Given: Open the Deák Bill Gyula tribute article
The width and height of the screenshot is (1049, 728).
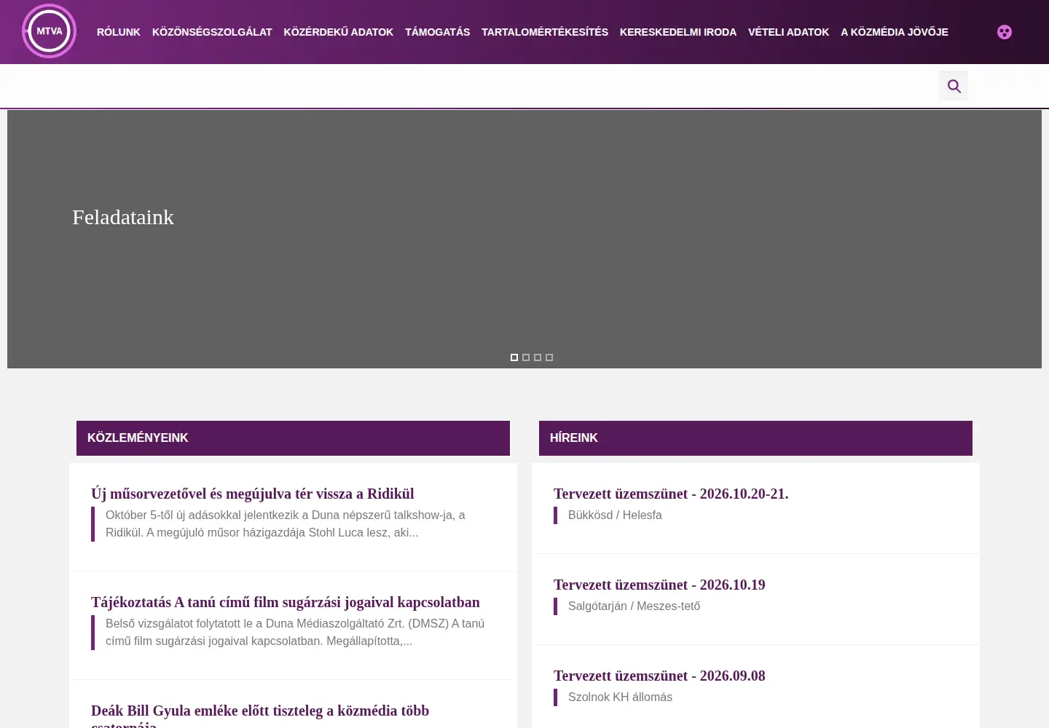Looking at the screenshot, I should tap(260, 717).
